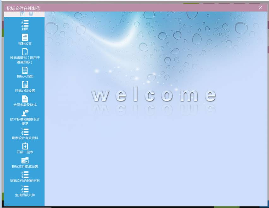269x208 pixels.
Task: Click the down chevron at sidebar bottom
Action: pos(7,205)
